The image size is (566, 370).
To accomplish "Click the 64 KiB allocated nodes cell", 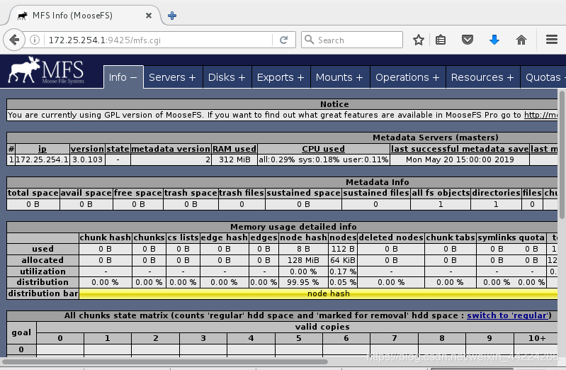I will point(343,260).
